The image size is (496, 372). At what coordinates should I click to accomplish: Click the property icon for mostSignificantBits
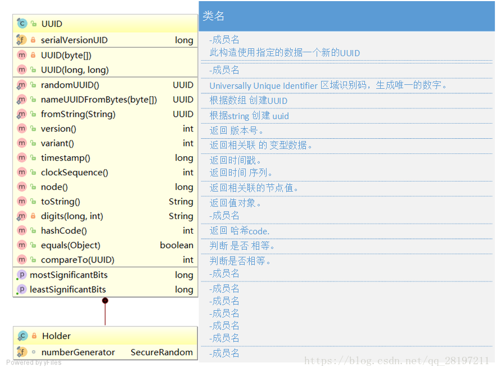point(21,275)
